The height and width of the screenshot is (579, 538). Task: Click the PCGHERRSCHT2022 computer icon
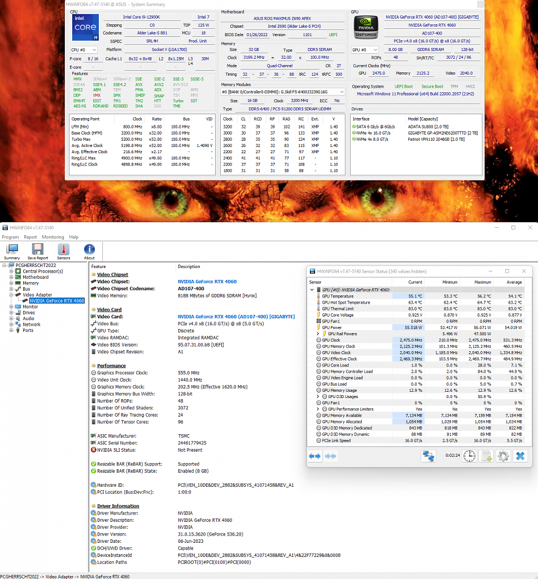[x=11, y=265]
